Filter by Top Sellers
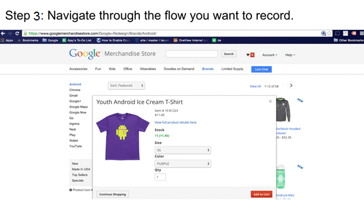This screenshot has height=213, width=364. (x=79, y=175)
